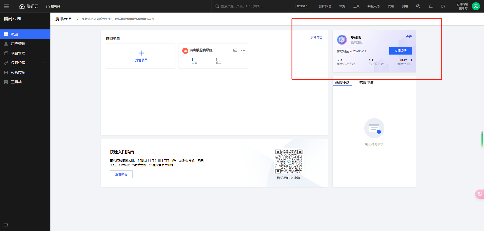This screenshot has width=484, height=231.
Task: Click the 创建项目 label
Action: (141, 60)
